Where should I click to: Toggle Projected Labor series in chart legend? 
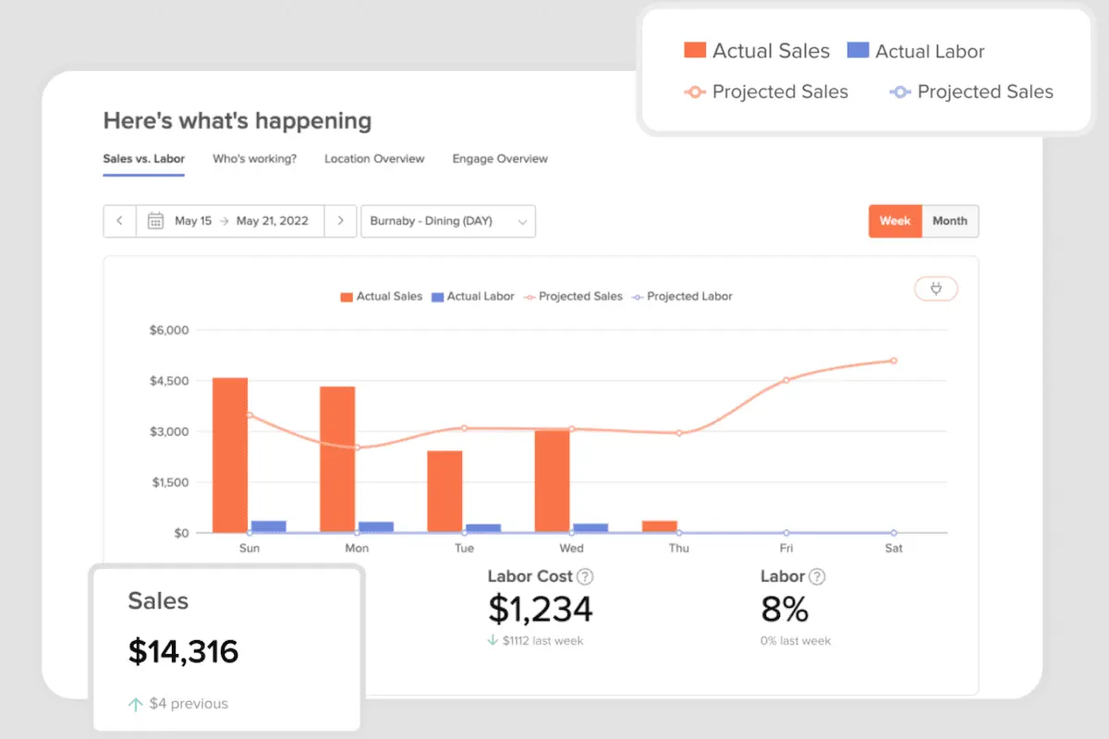[x=682, y=297]
